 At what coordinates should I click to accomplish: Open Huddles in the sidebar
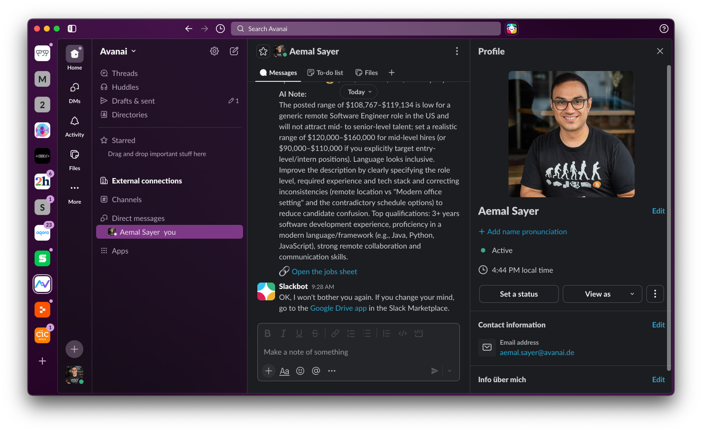pos(170,87)
